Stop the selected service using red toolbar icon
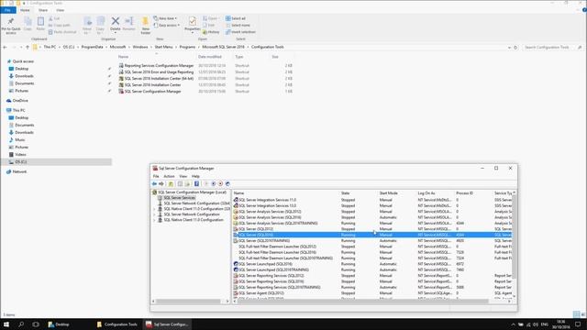 pyautogui.click(x=220, y=183)
